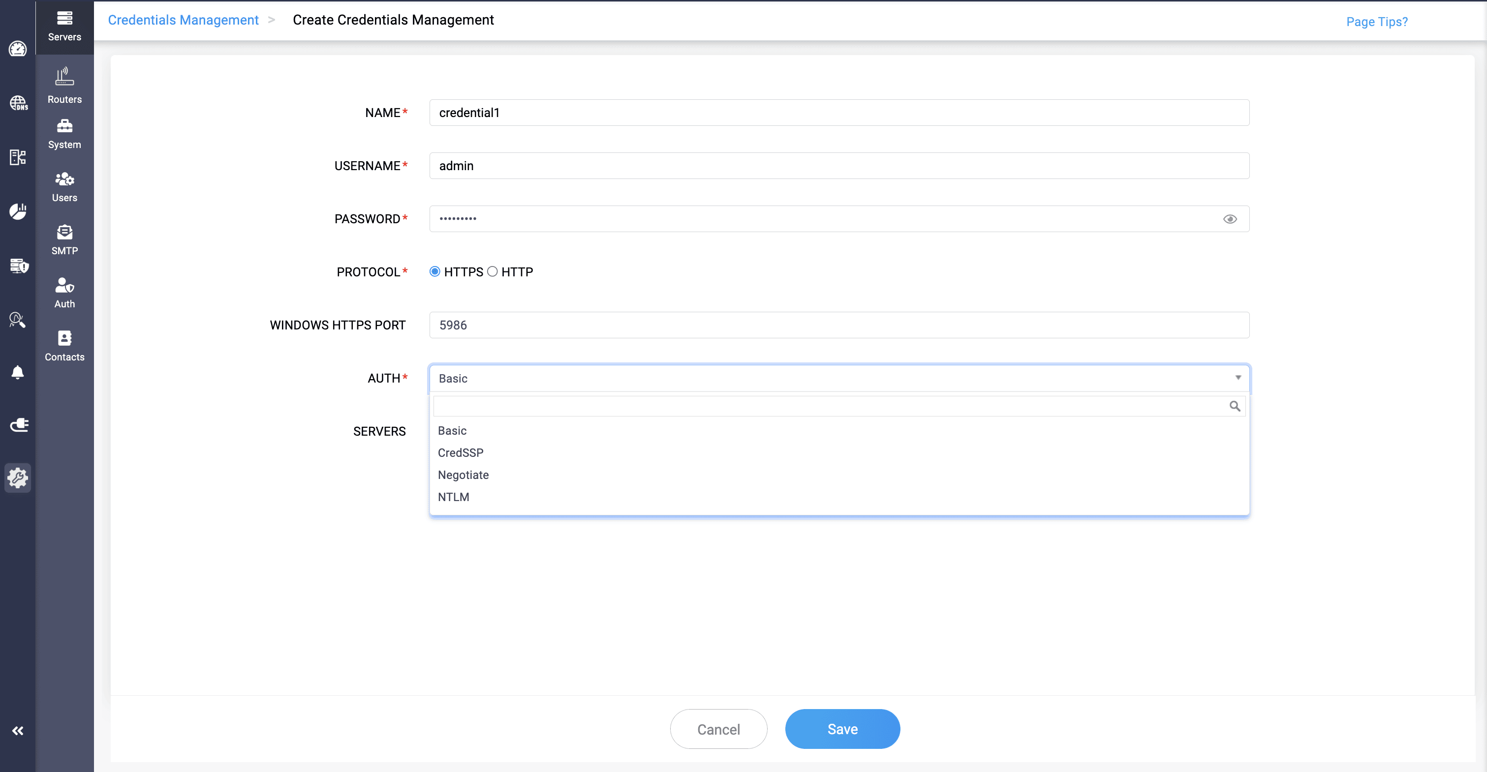Open the Credentials Management breadcrumb link
1487x772 pixels.
point(183,20)
